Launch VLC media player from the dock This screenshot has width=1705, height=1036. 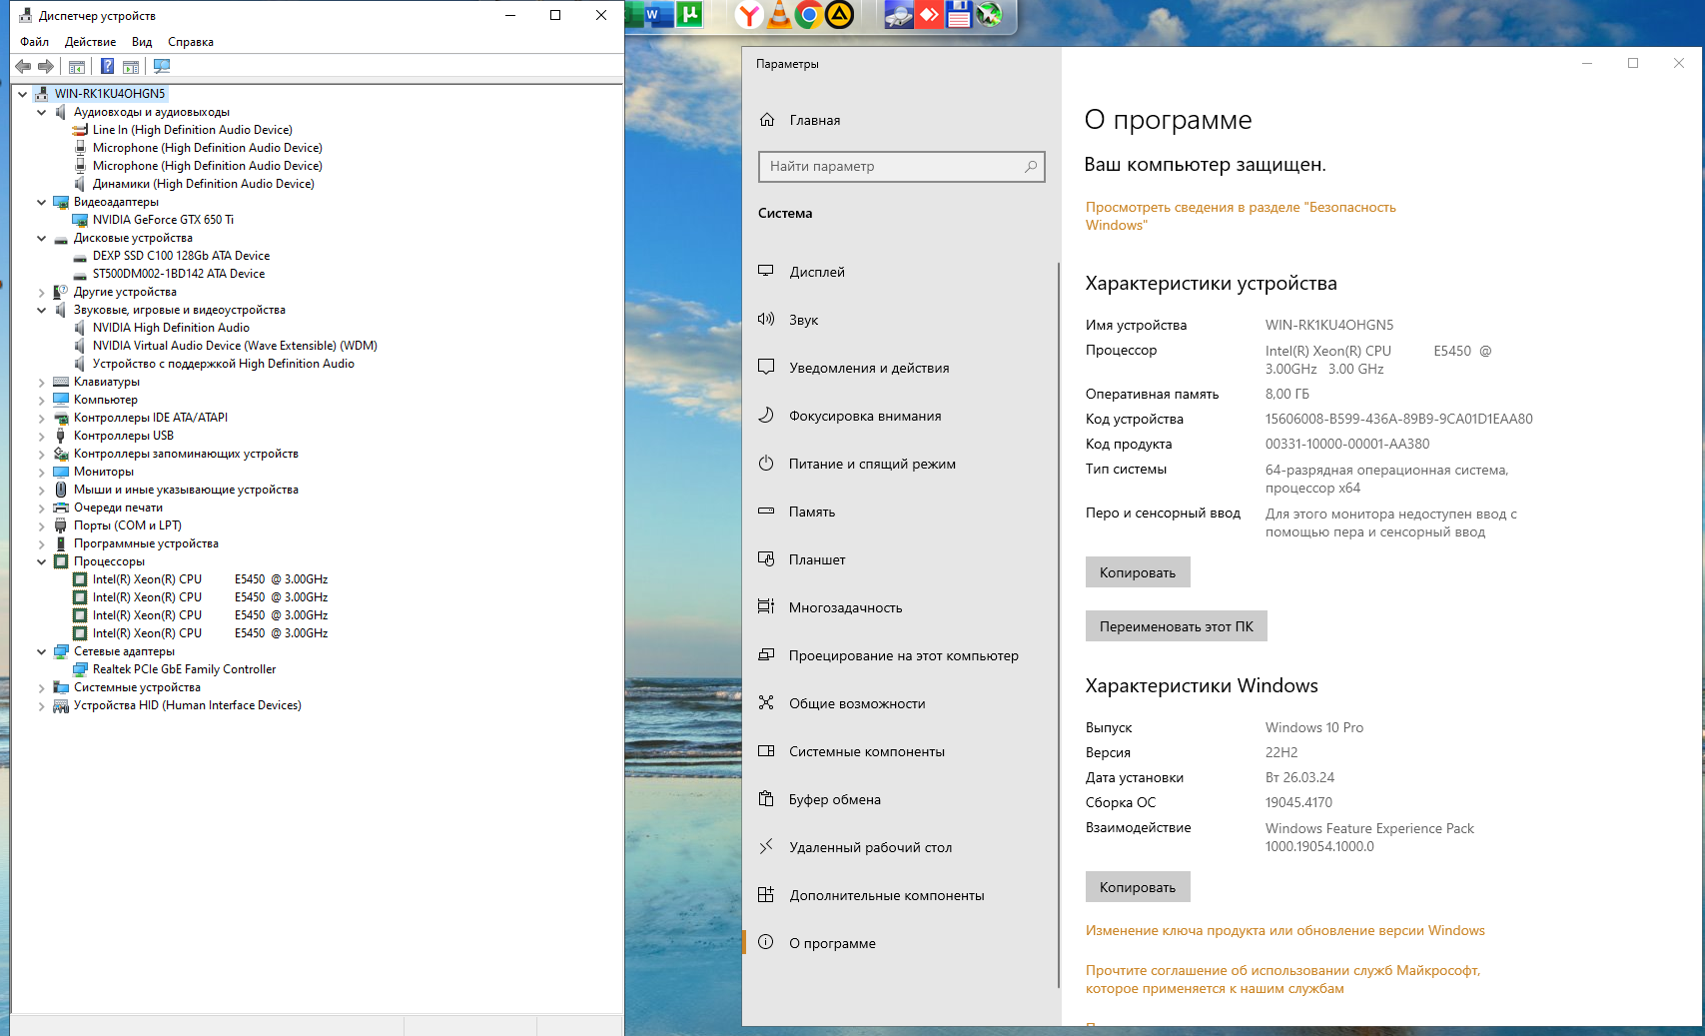tap(779, 14)
